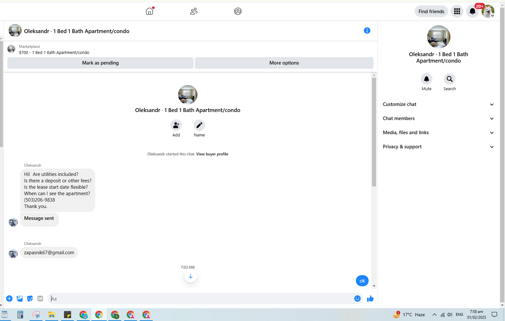Viewport: 505px width, 321px height.
Task: Open more actions plus icon in composer
Action: (x=9, y=299)
